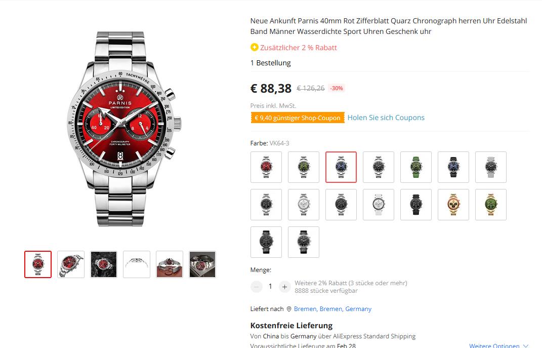
Task: Click the plus quantity button
Action: [x=284, y=287]
